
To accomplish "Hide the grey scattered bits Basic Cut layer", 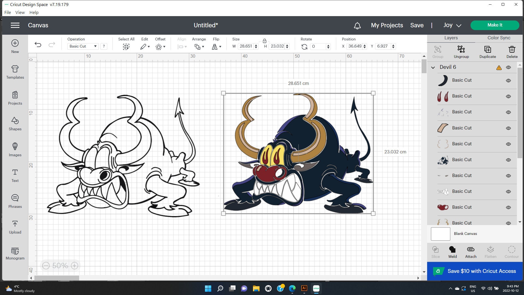I will tap(508, 112).
